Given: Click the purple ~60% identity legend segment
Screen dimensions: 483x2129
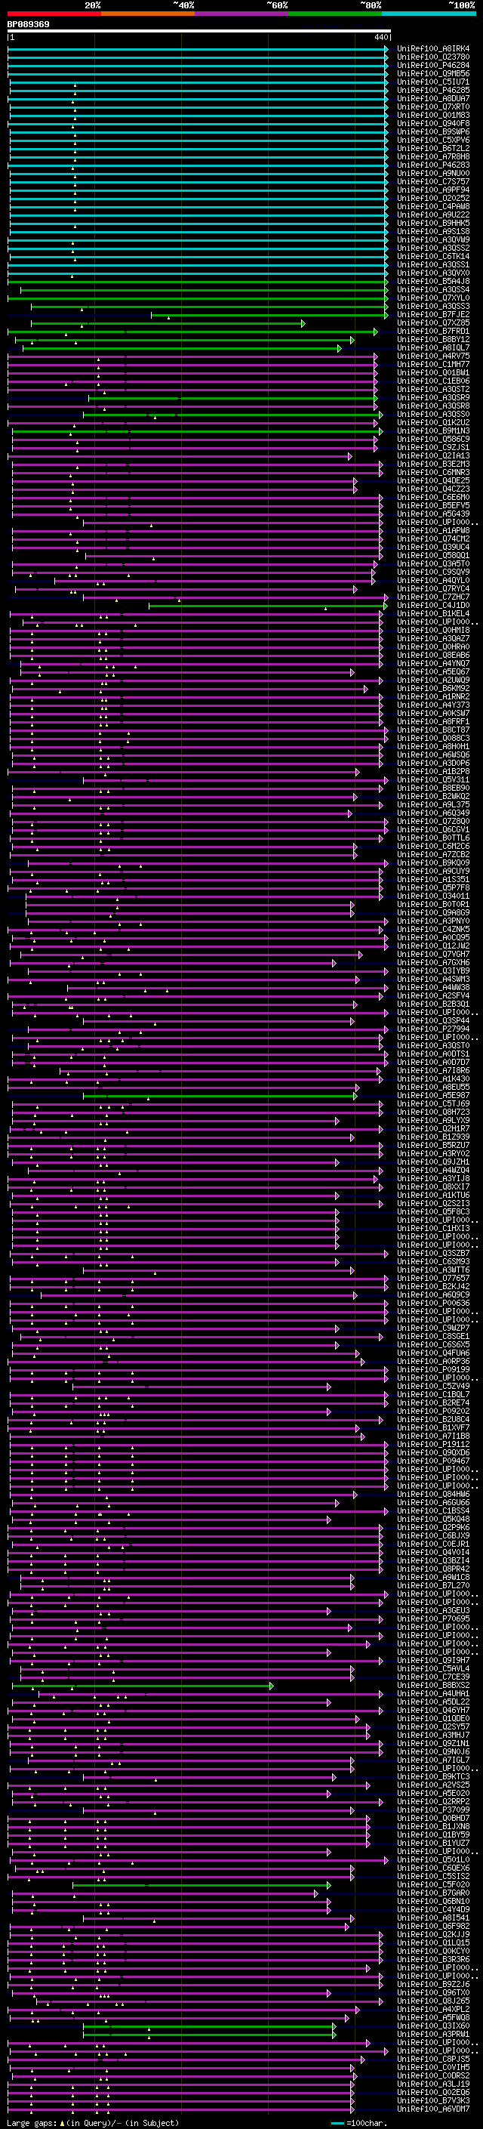Looking at the screenshot, I should point(241,14).
